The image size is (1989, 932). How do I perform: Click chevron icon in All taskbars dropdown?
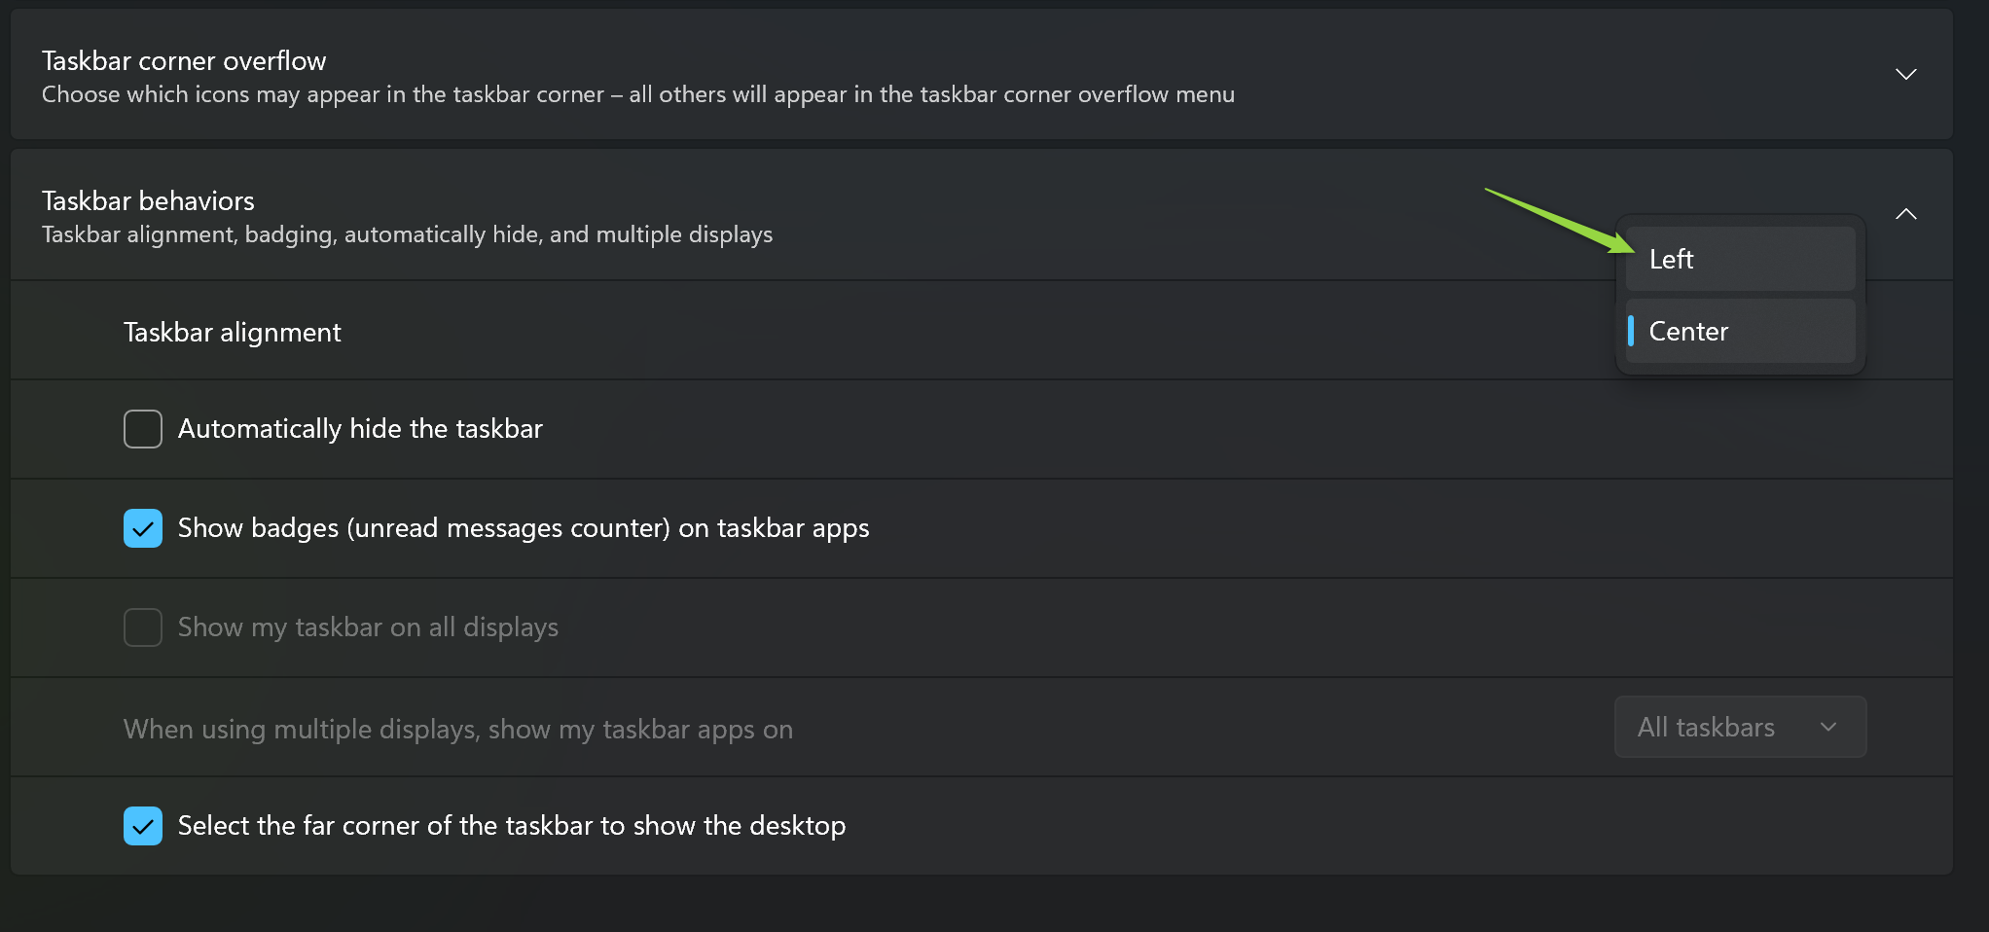tap(1827, 727)
